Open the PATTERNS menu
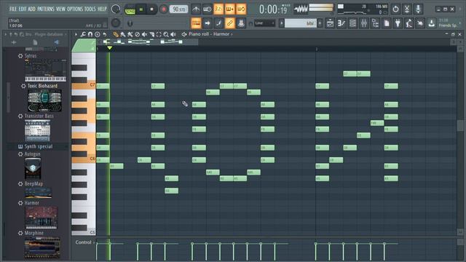This screenshot has width=466, height=262. coord(46,9)
